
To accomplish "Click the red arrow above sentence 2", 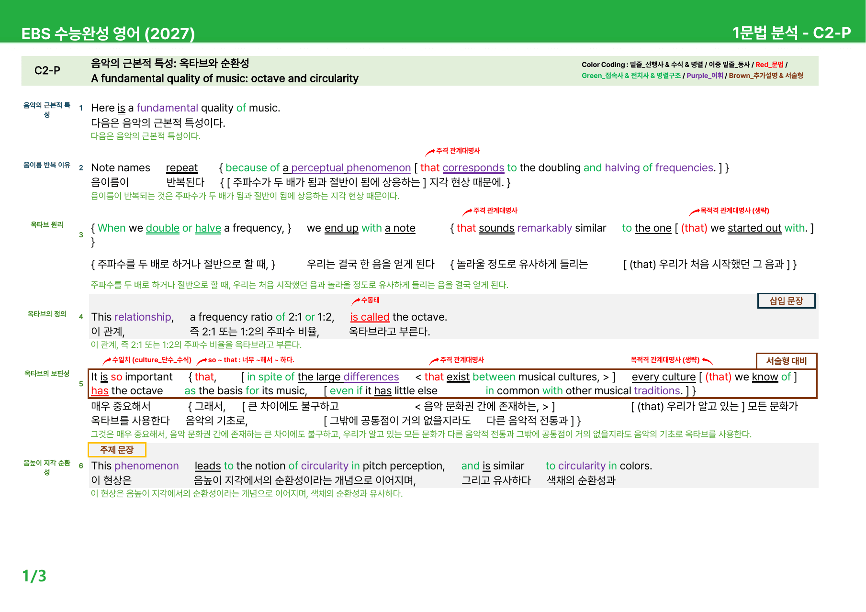I will [x=430, y=152].
